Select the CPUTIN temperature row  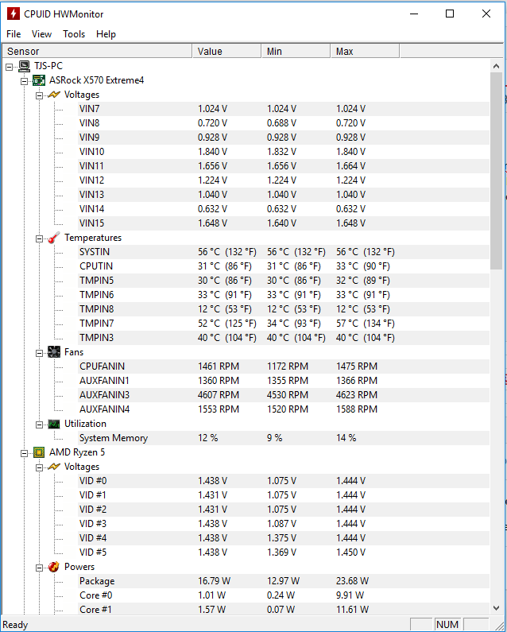pos(284,266)
